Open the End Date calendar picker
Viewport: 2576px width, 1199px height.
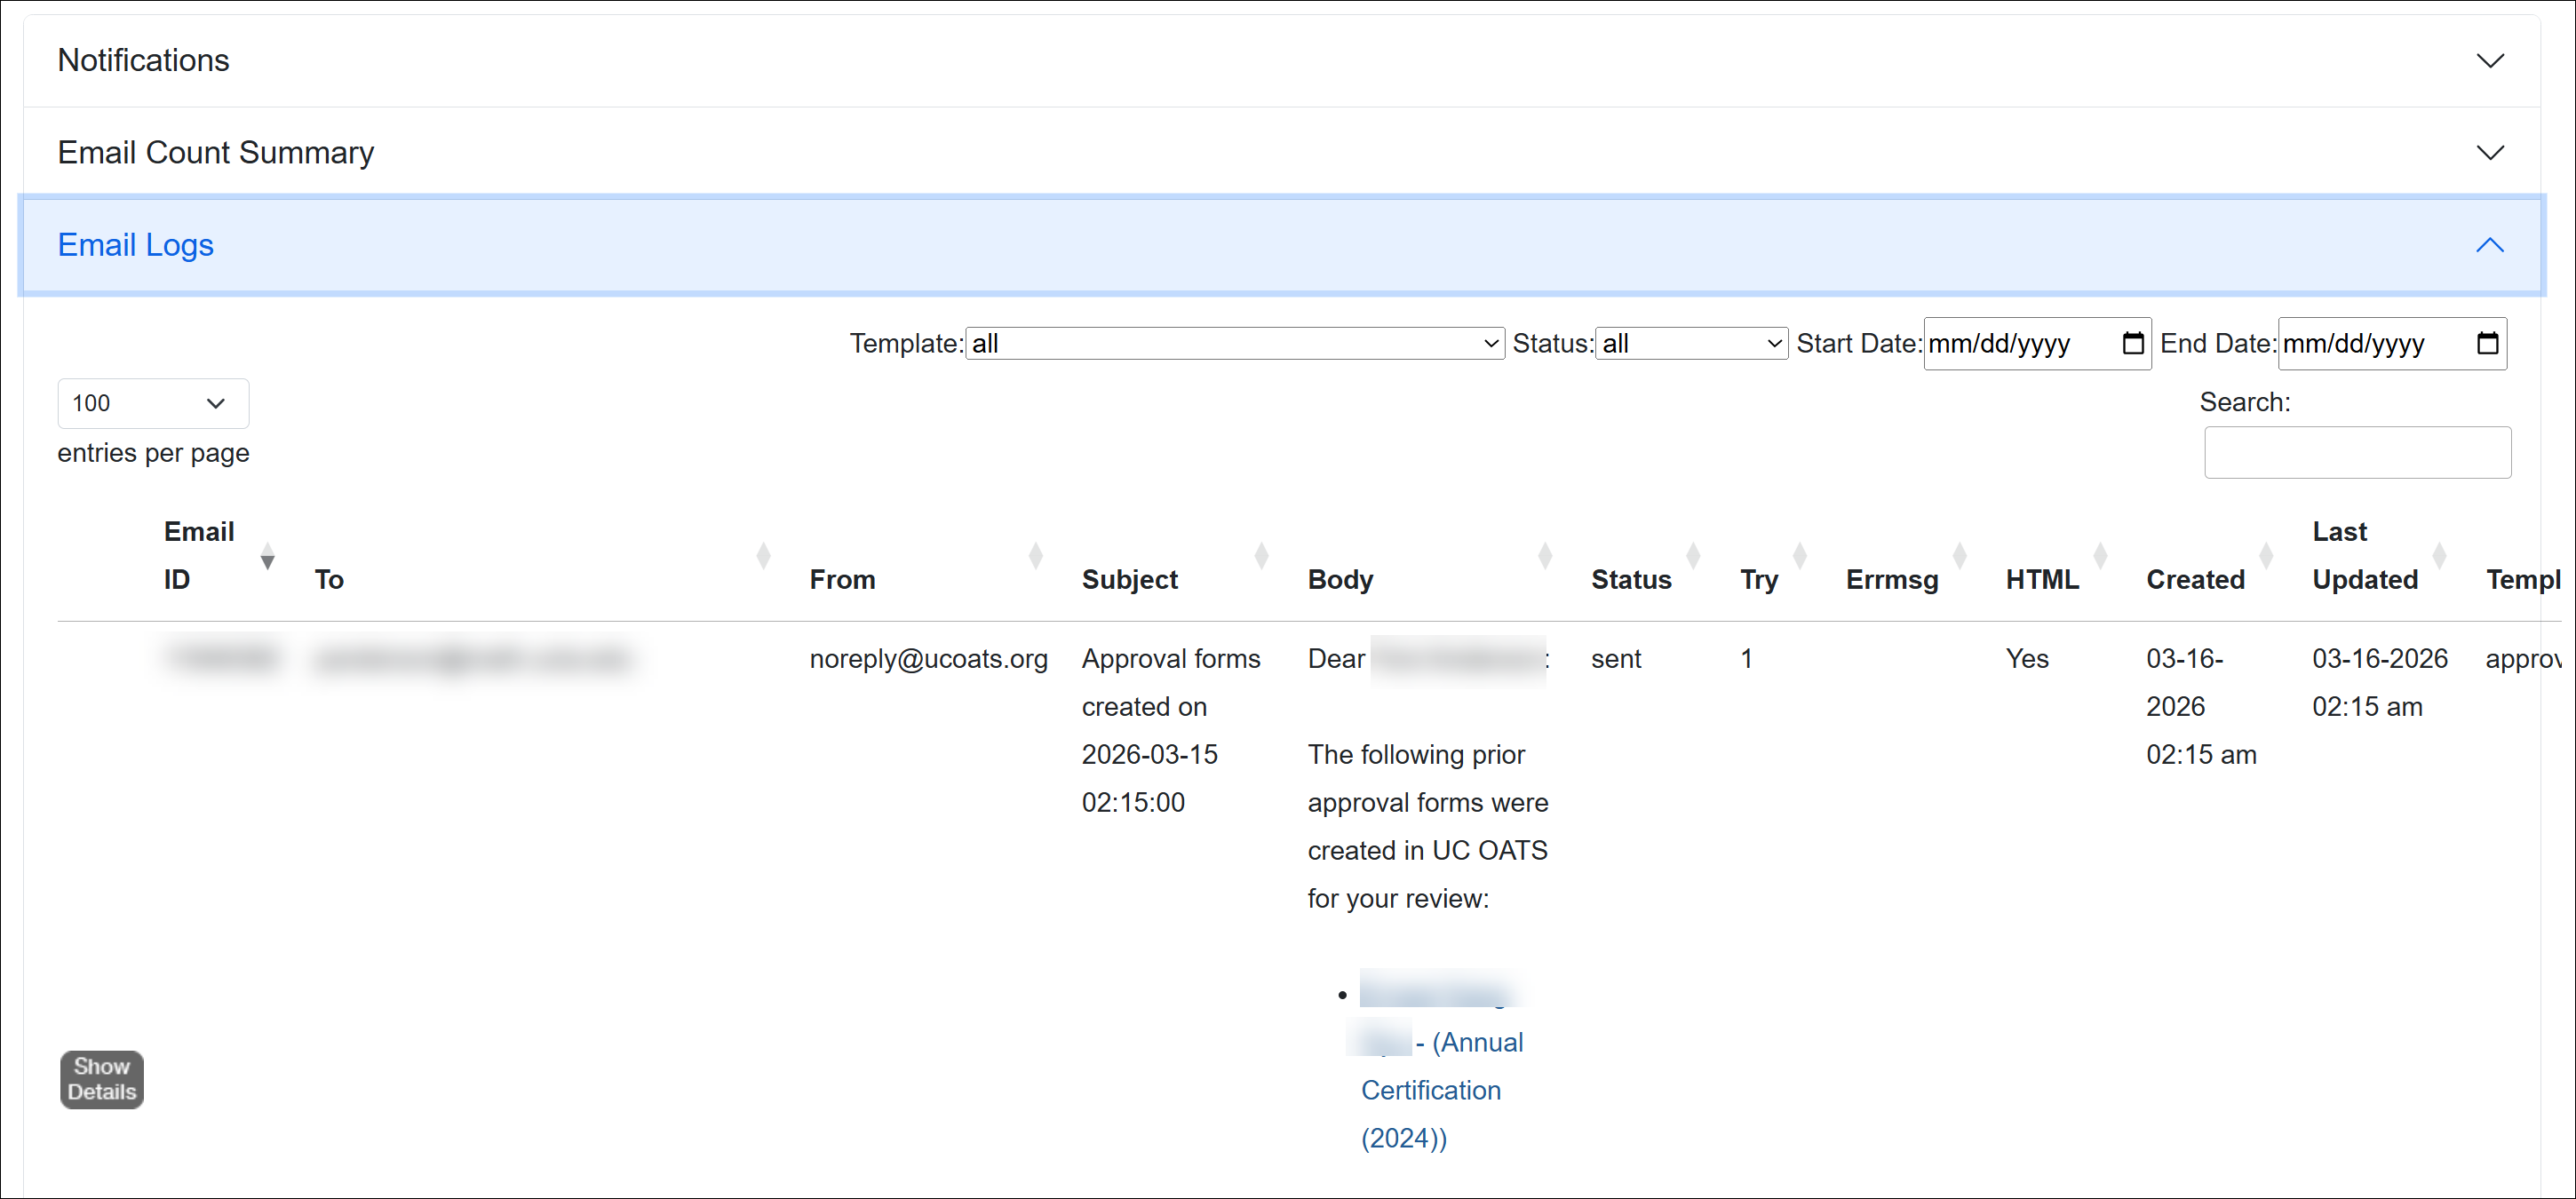2489,343
